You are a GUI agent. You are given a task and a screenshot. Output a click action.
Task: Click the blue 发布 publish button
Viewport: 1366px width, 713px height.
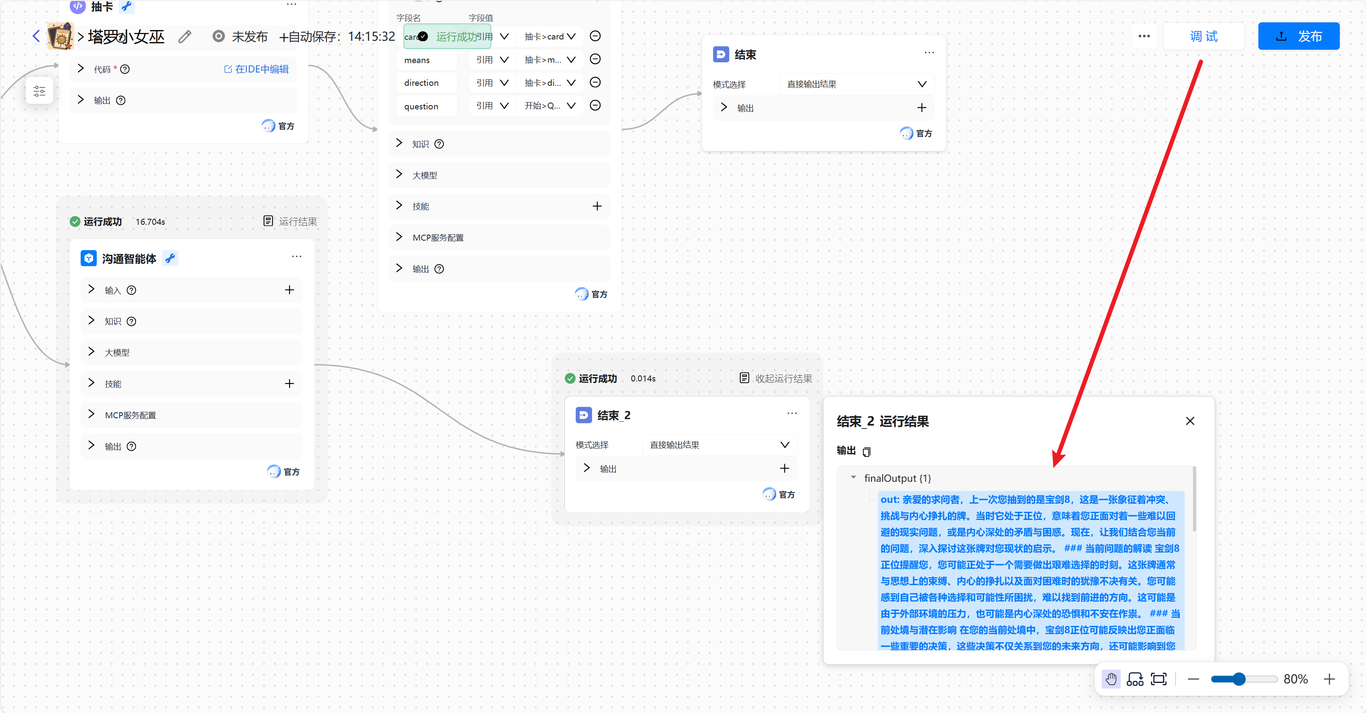coord(1298,36)
